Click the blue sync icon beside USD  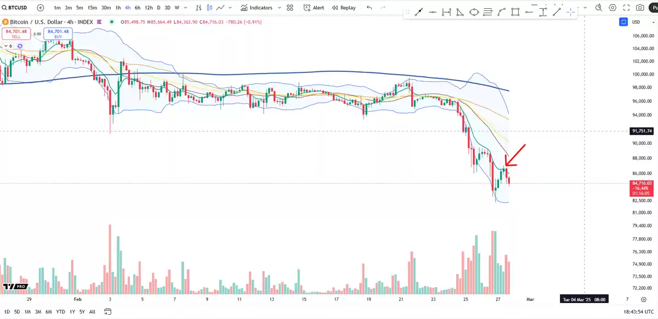(x=623, y=22)
